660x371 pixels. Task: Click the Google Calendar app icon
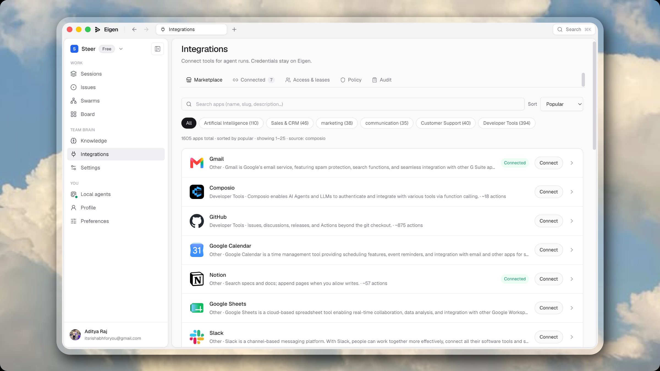(197, 250)
